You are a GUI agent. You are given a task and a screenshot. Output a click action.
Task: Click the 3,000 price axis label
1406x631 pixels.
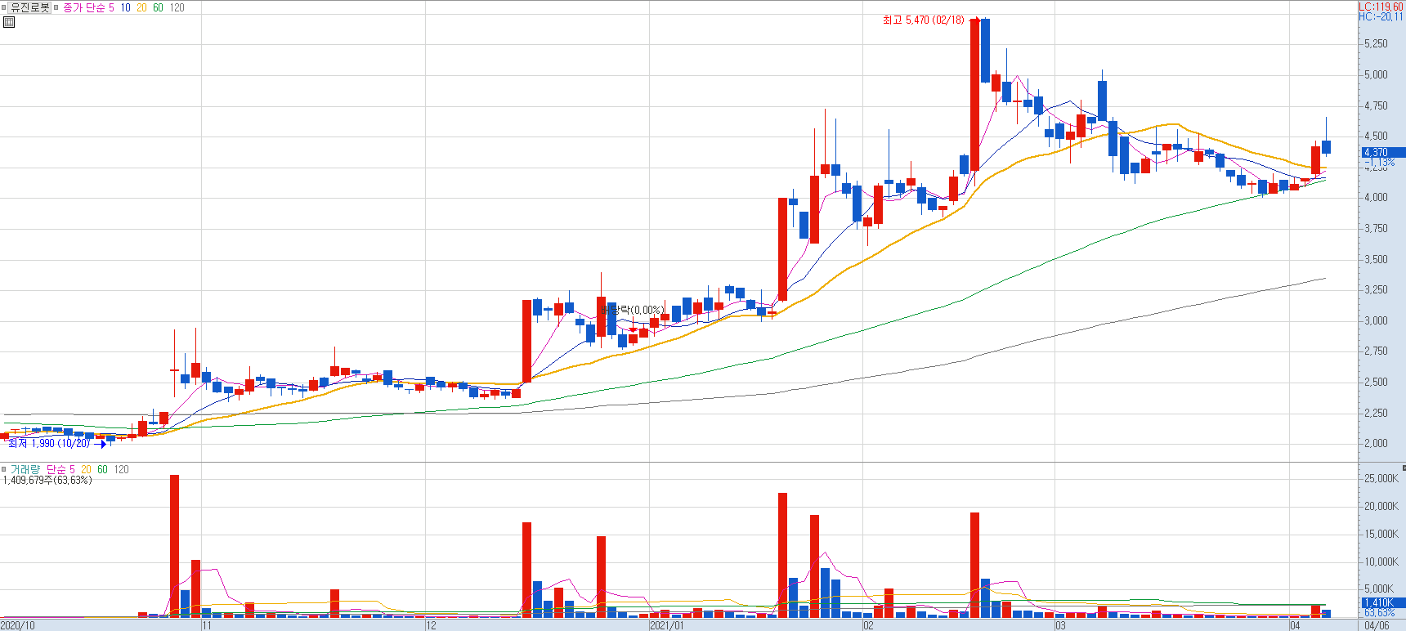(x=1376, y=320)
